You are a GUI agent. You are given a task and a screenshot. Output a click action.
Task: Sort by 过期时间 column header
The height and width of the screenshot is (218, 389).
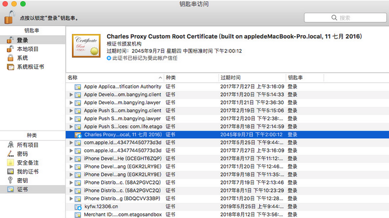click(x=252, y=78)
